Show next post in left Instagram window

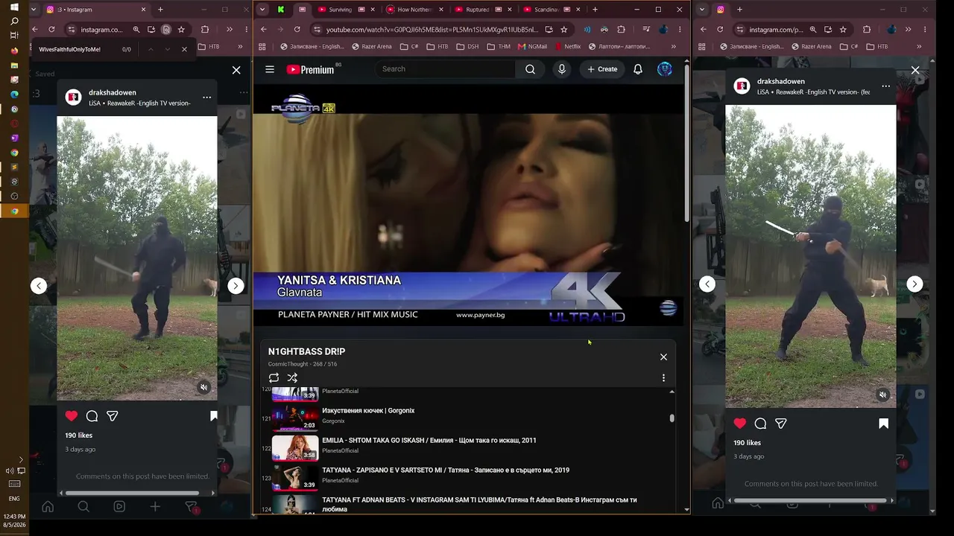pos(236,286)
